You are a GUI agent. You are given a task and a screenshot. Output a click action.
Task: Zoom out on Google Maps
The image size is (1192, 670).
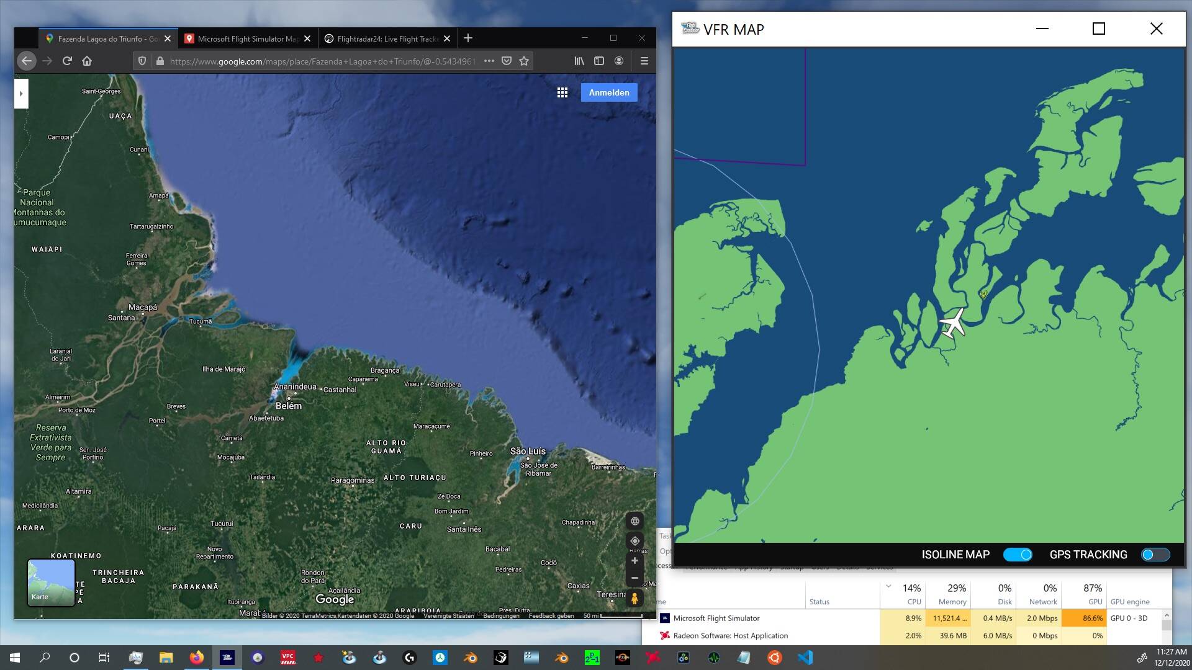[634, 578]
